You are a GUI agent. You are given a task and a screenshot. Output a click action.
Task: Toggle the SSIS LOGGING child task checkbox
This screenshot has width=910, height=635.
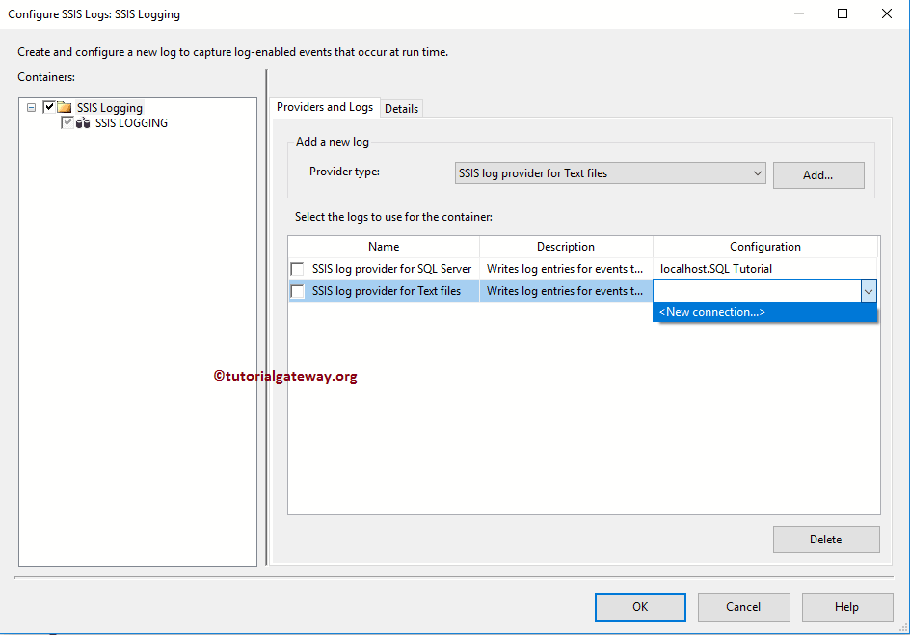[67, 122]
